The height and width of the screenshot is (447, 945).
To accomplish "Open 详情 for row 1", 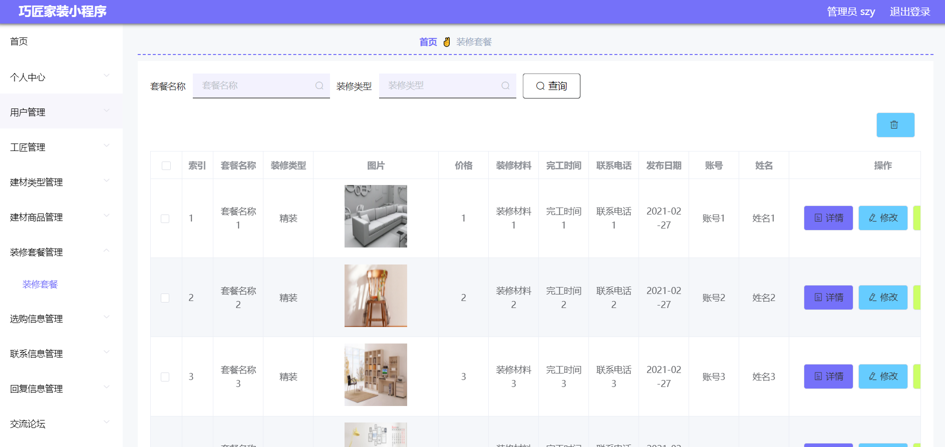I will [828, 218].
